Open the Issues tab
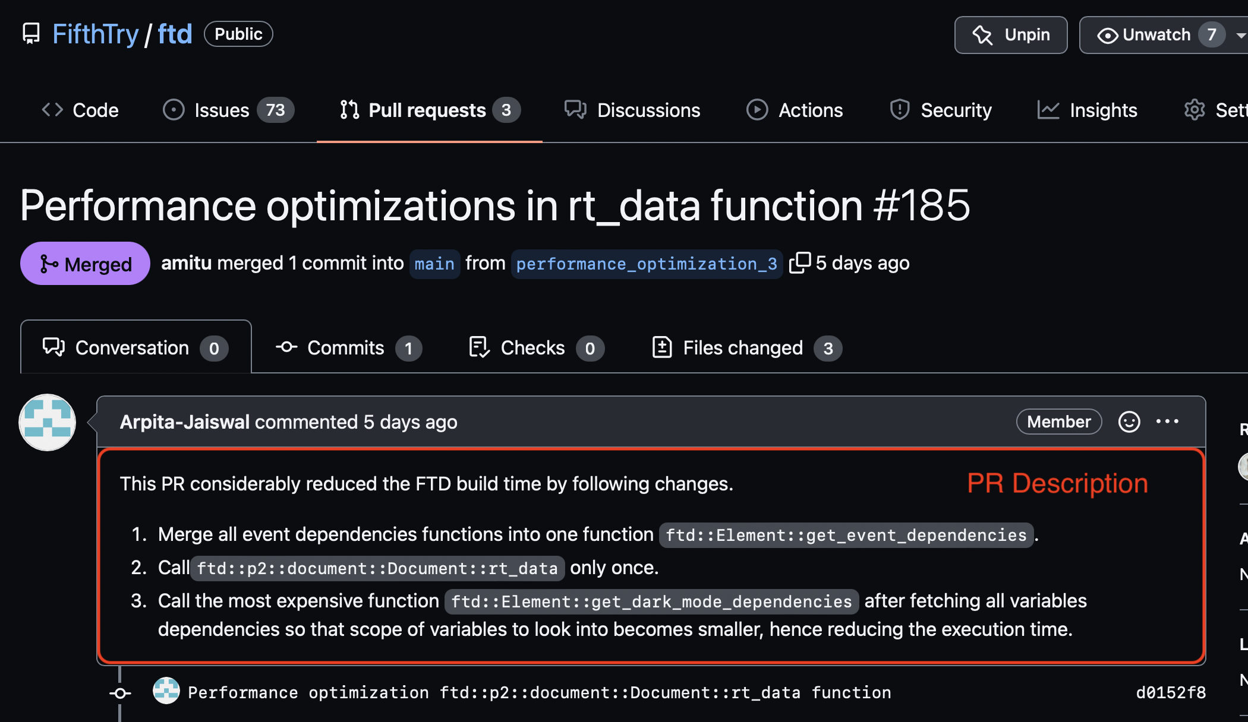1248x722 pixels. coord(228,110)
